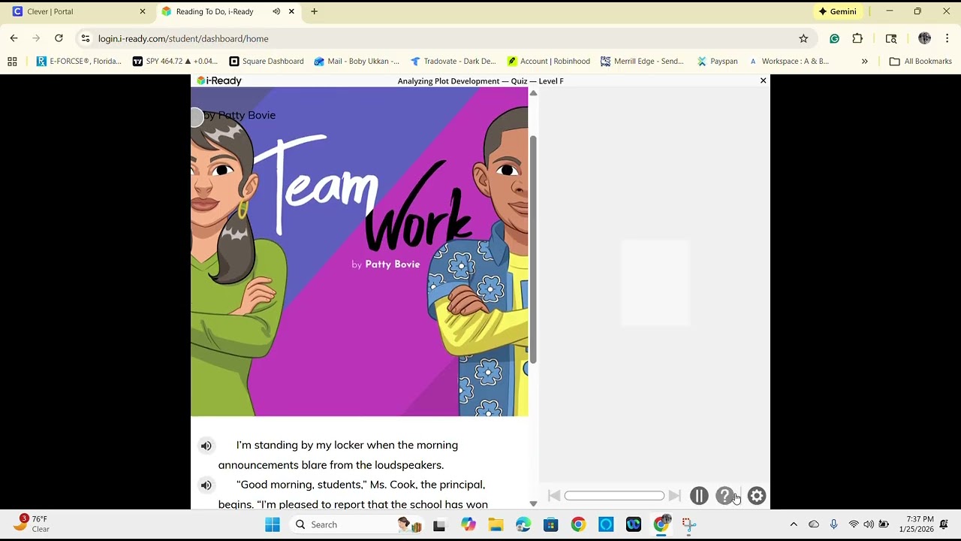Open the SPY 464.72 bookmark

click(175, 62)
